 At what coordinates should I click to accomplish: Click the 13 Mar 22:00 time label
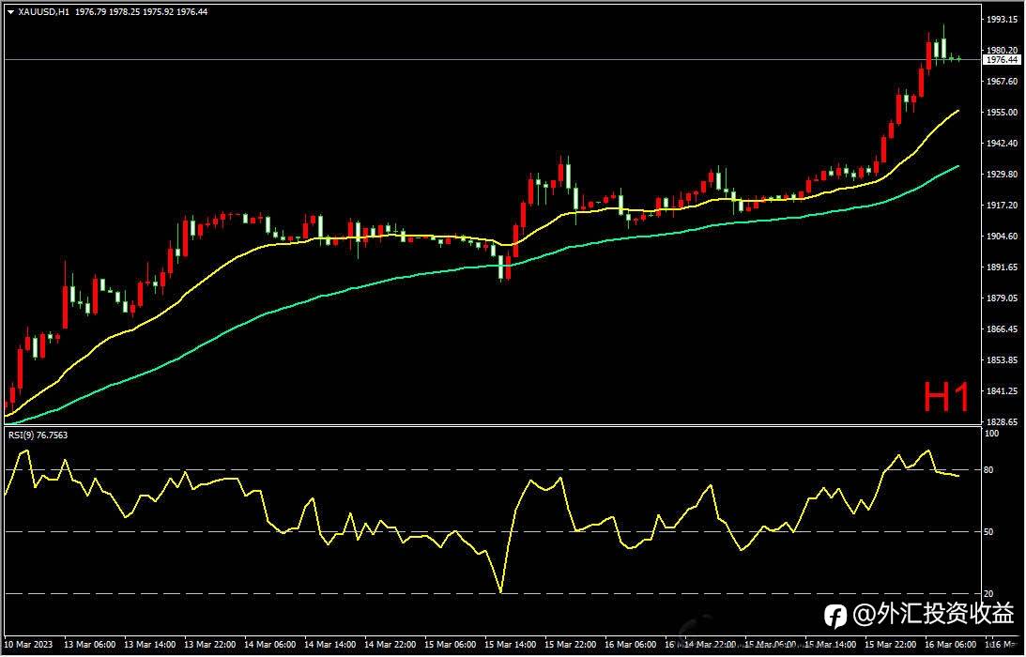click(x=212, y=644)
